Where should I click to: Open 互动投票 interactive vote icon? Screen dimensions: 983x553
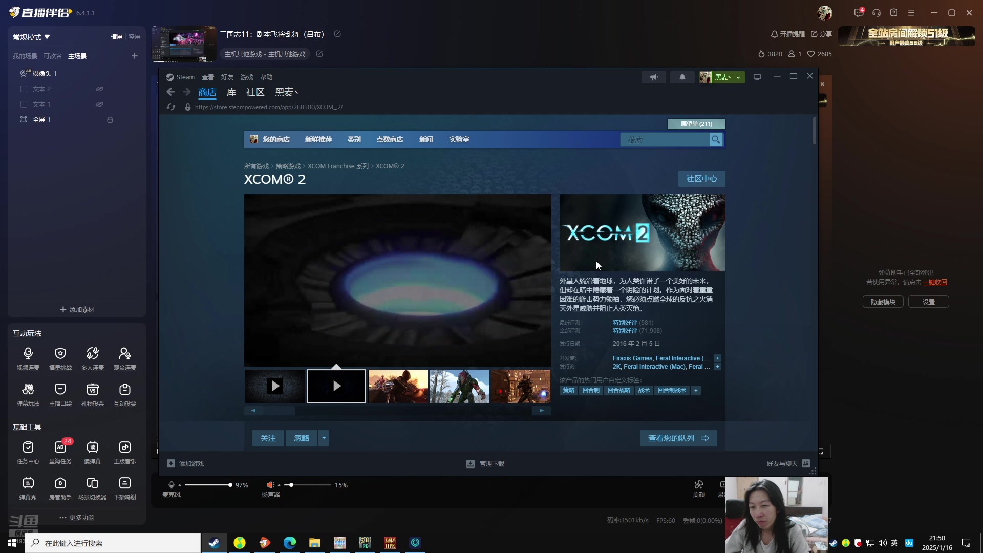[125, 394]
